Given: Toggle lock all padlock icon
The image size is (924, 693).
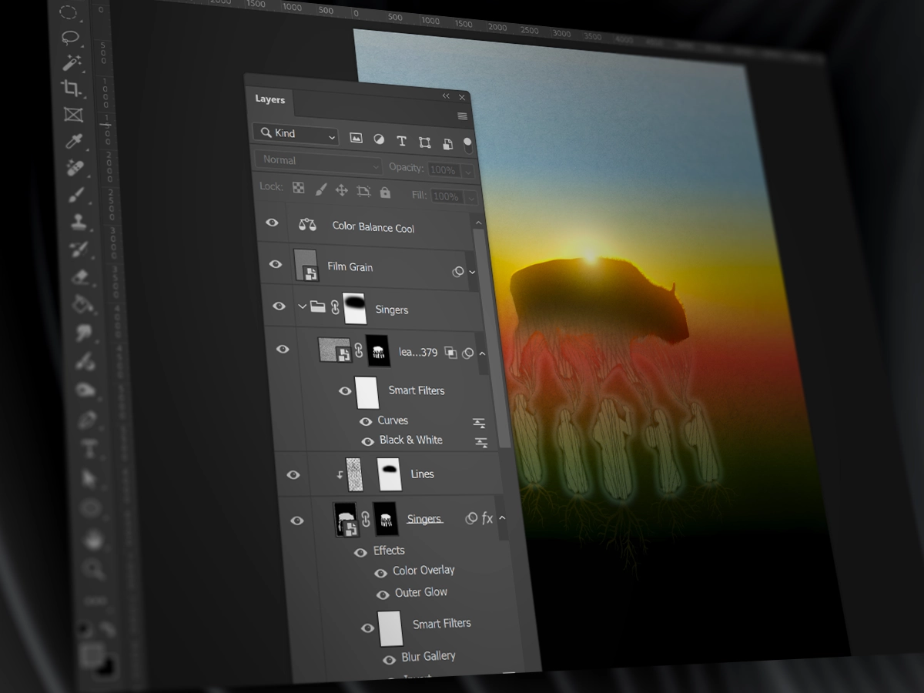Looking at the screenshot, I should pyautogui.click(x=385, y=192).
